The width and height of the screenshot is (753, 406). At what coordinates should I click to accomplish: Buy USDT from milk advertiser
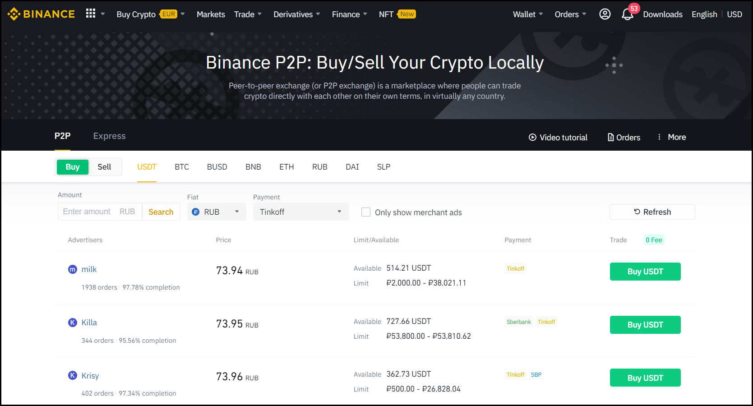point(645,272)
